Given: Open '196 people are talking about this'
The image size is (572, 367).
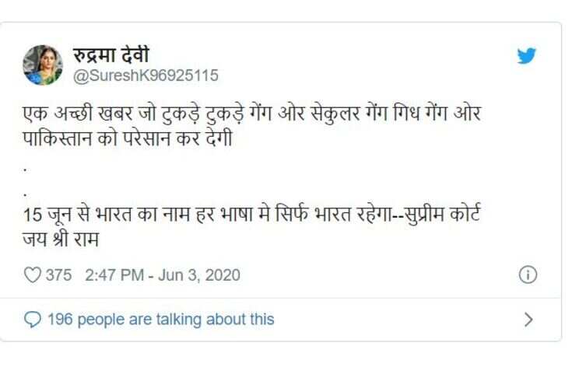Looking at the screenshot, I should click(x=161, y=320).
